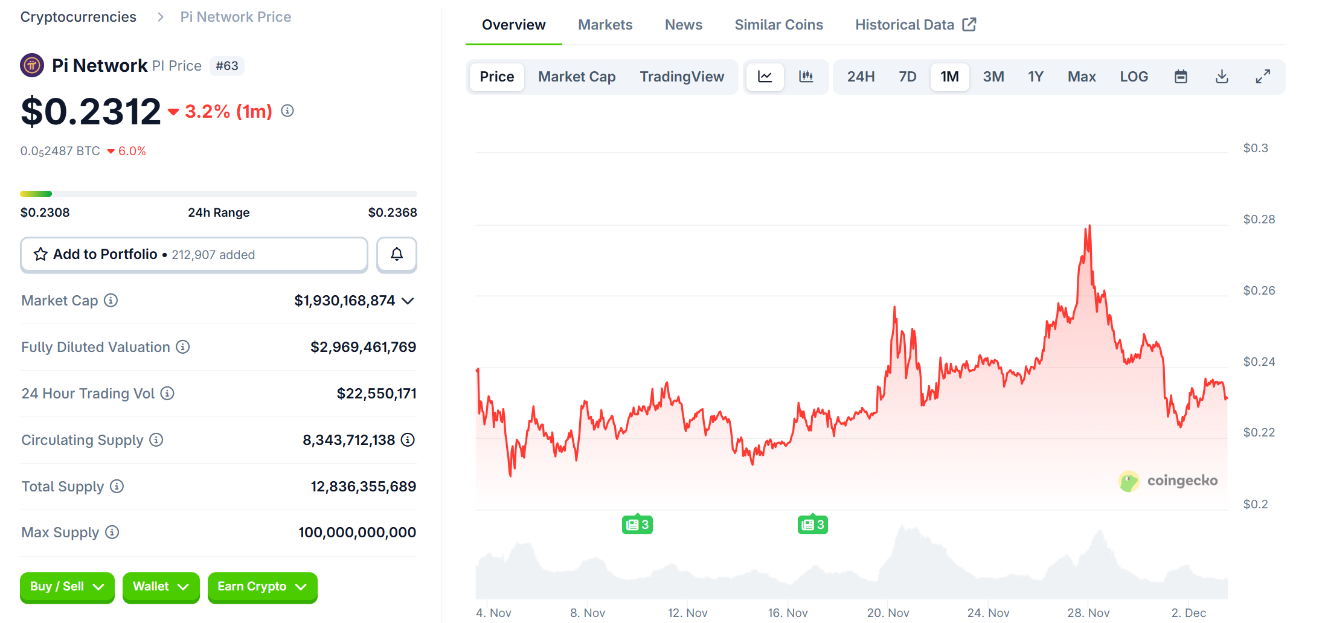
Task: Click the price alert bell icon
Action: pyautogui.click(x=396, y=254)
